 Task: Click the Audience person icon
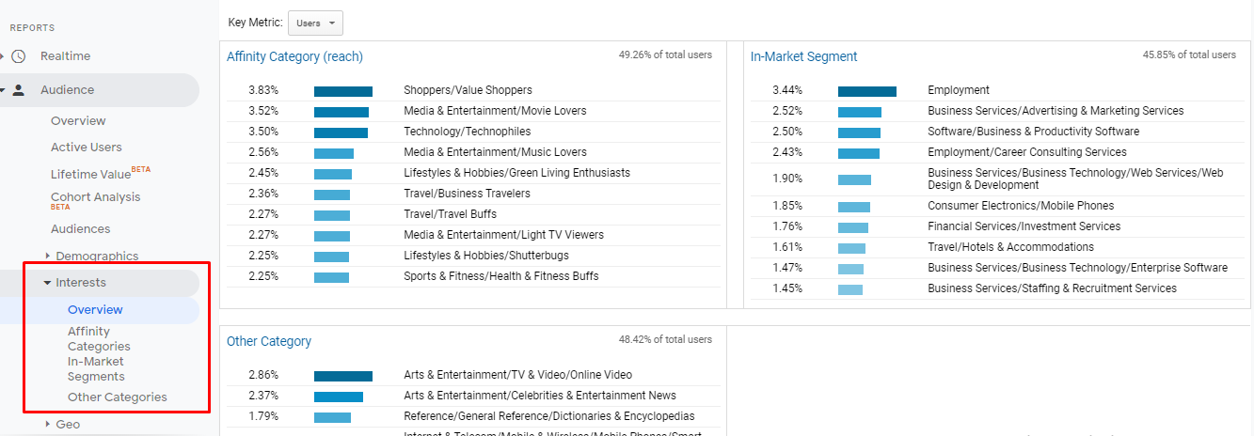[x=18, y=90]
